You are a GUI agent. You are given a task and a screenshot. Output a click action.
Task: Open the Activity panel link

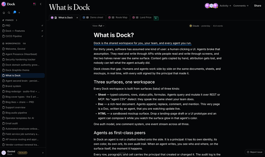pos(225,6)
